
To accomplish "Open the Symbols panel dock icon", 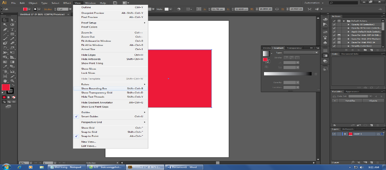I will pyautogui.click(x=325, y=43).
